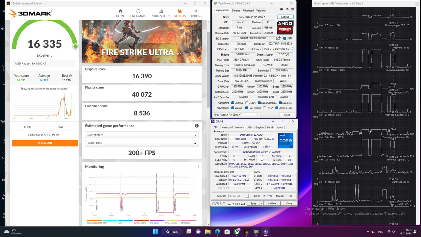Open the Mainboard tab in CPU-Z
The height and width of the screenshot is (237, 421).
point(227,127)
